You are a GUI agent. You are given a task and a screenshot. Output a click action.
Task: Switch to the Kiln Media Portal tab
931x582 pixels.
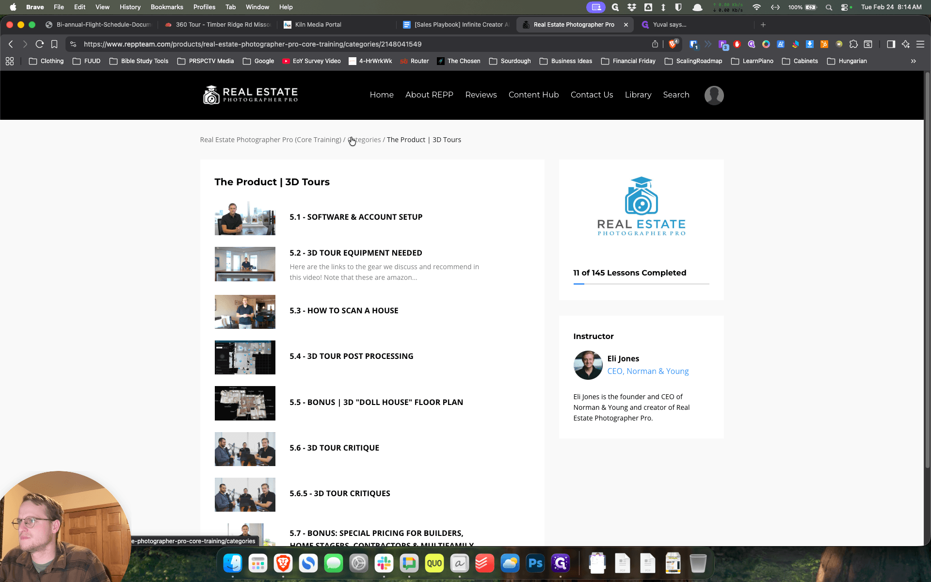pyautogui.click(x=337, y=25)
